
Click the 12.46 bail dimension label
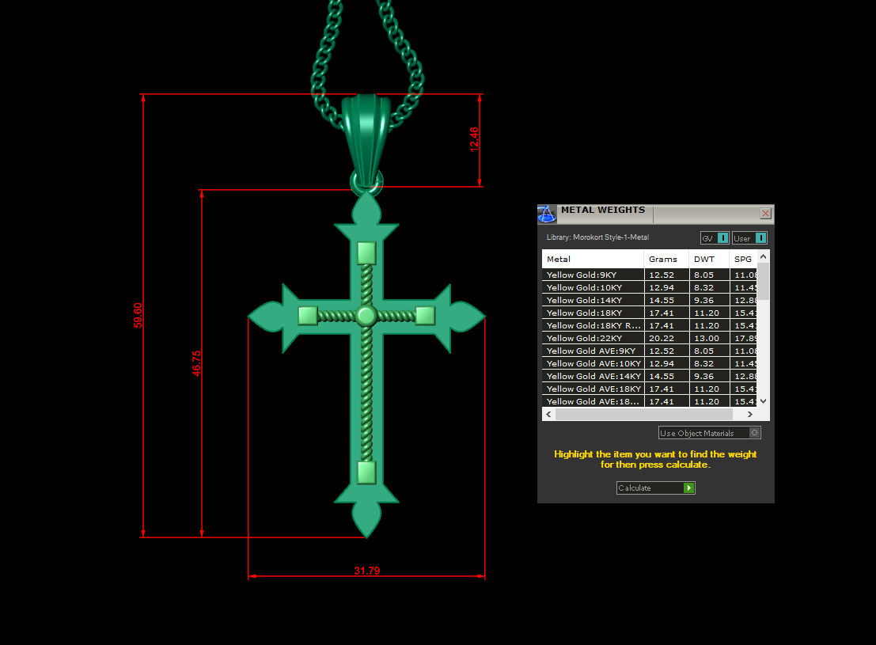[474, 139]
